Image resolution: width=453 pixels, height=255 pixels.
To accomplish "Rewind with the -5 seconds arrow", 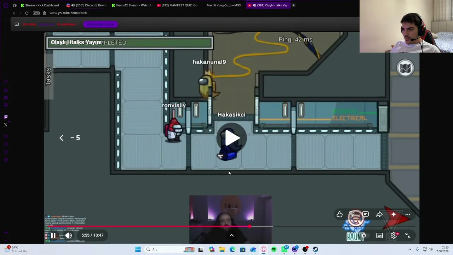I will coord(70,138).
